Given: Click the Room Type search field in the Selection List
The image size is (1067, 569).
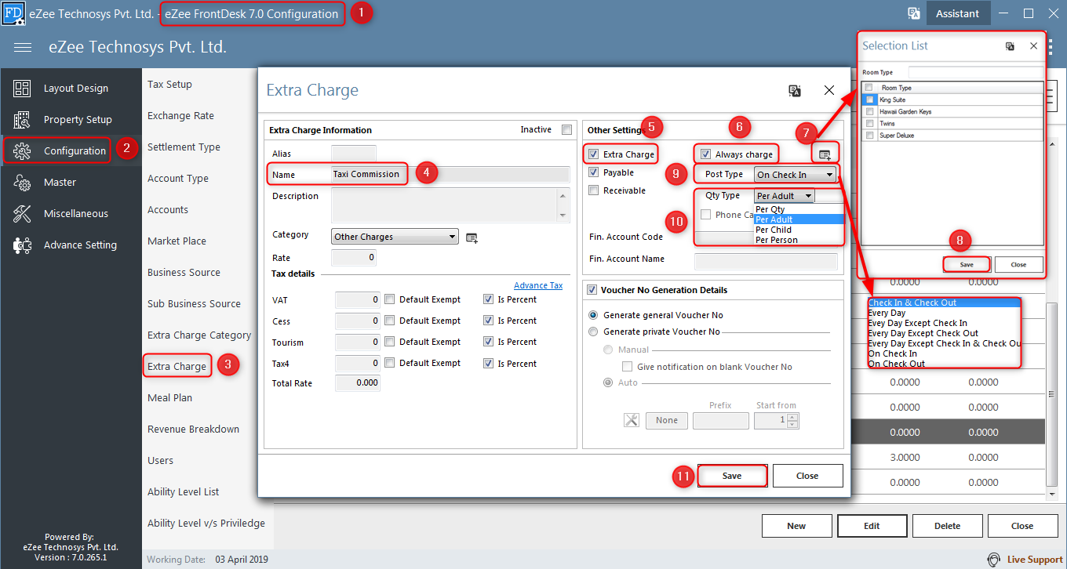Looking at the screenshot, I should pos(976,72).
